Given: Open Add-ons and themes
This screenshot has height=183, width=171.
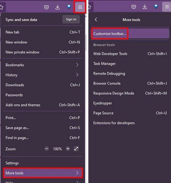Looking at the screenshot, I should 43,105.
